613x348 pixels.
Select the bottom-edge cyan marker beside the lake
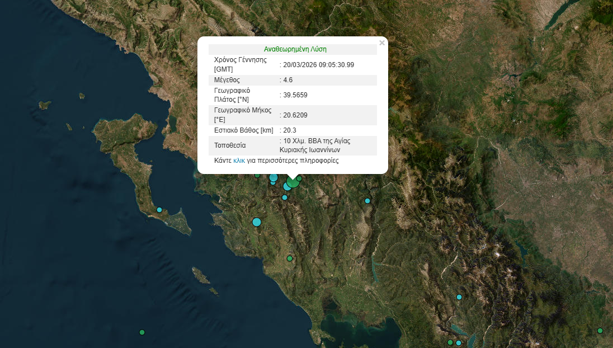pyautogui.click(x=459, y=343)
